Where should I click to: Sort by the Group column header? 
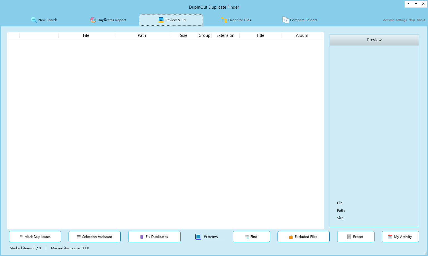point(205,35)
